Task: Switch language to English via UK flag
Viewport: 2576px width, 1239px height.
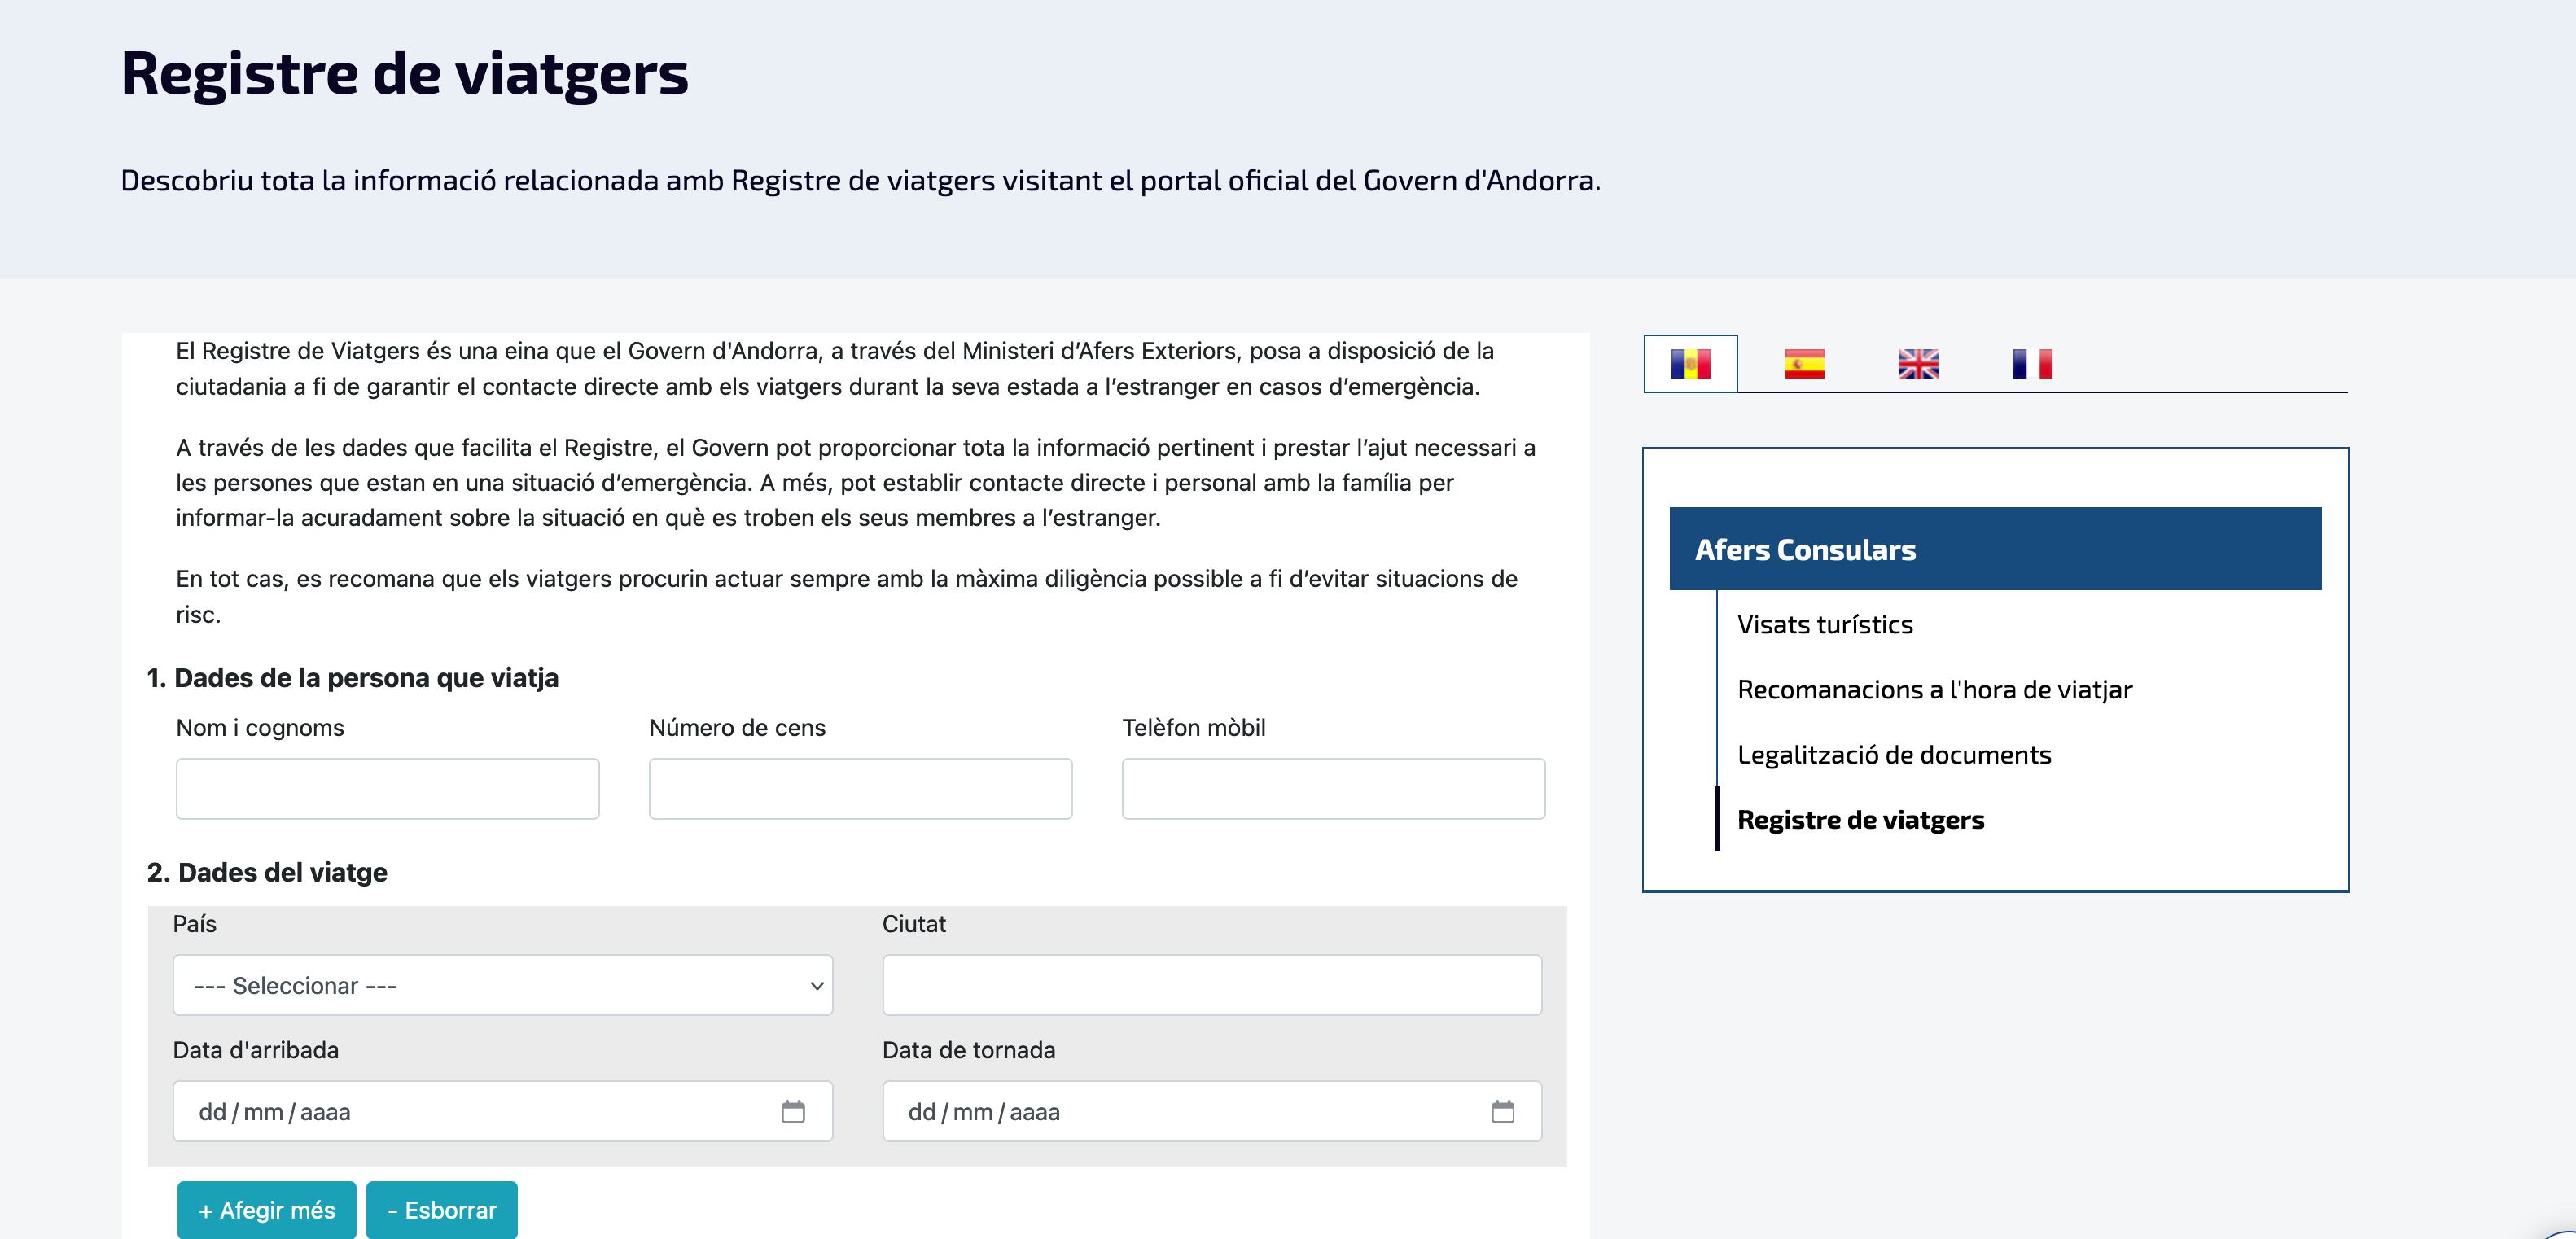Action: pyautogui.click(x=1919, y=364)
